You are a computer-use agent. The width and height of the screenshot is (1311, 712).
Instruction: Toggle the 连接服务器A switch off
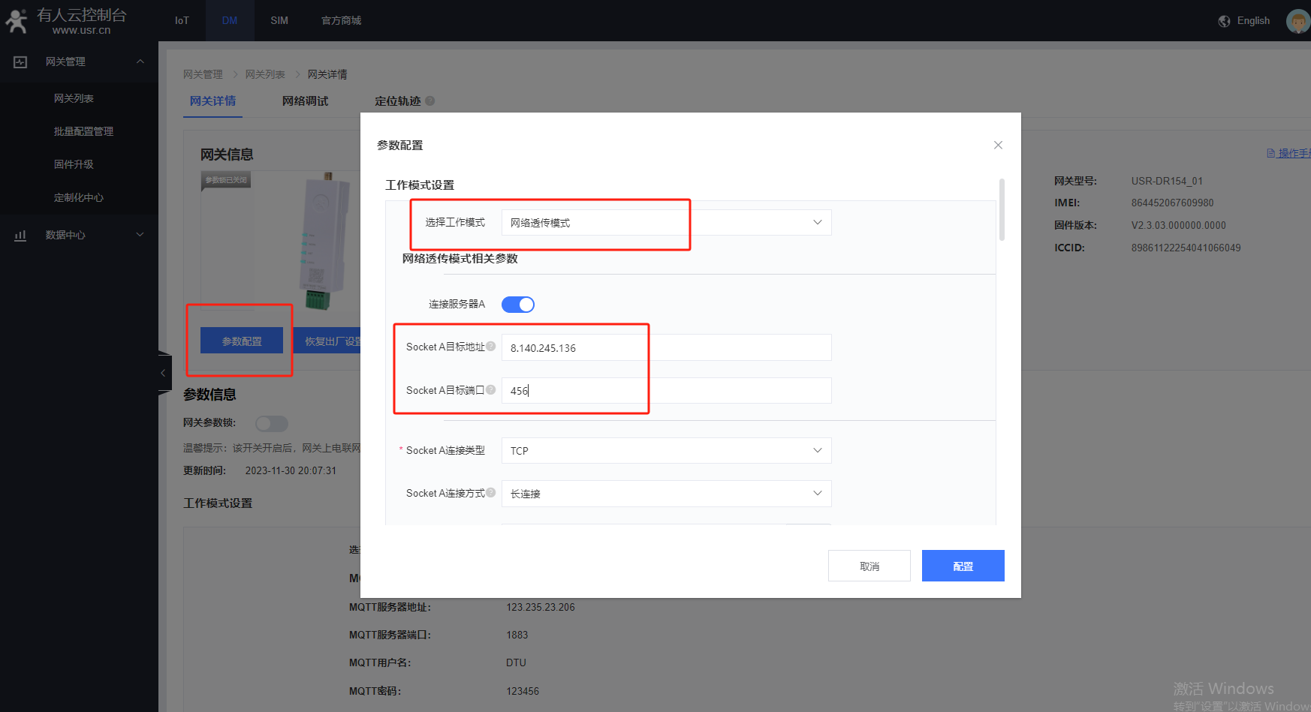(517, 305)
